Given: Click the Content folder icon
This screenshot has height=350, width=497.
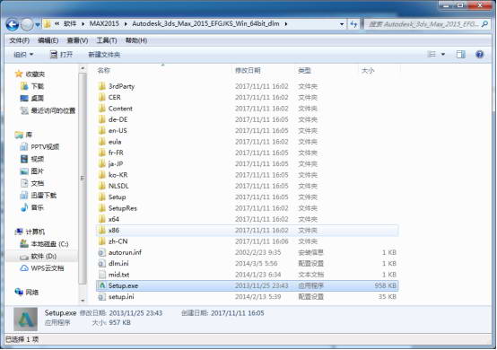Looking at the screenshot, I should pyautogui.click(x=101, y=109).
